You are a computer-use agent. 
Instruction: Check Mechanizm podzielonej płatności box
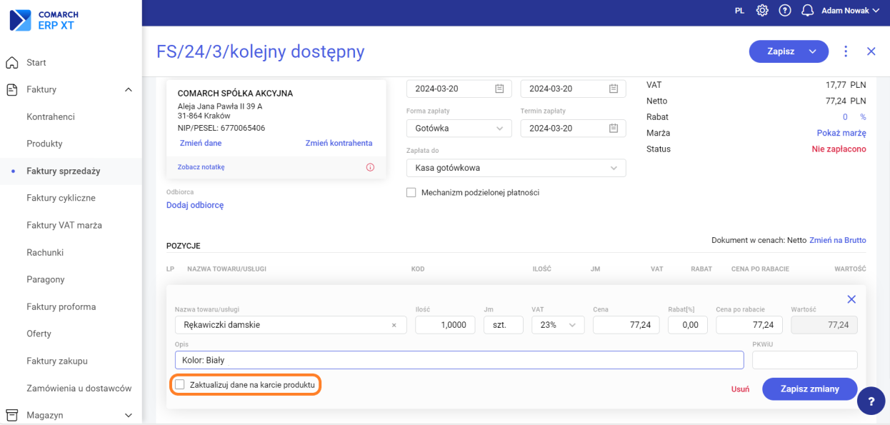pyautogui.click(x=411, y=193)
